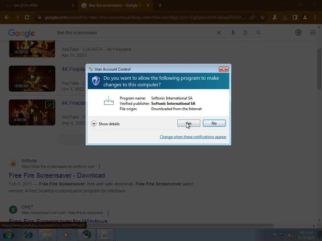
Task: Click the Softonic site URL text
Action: point(58,167)
